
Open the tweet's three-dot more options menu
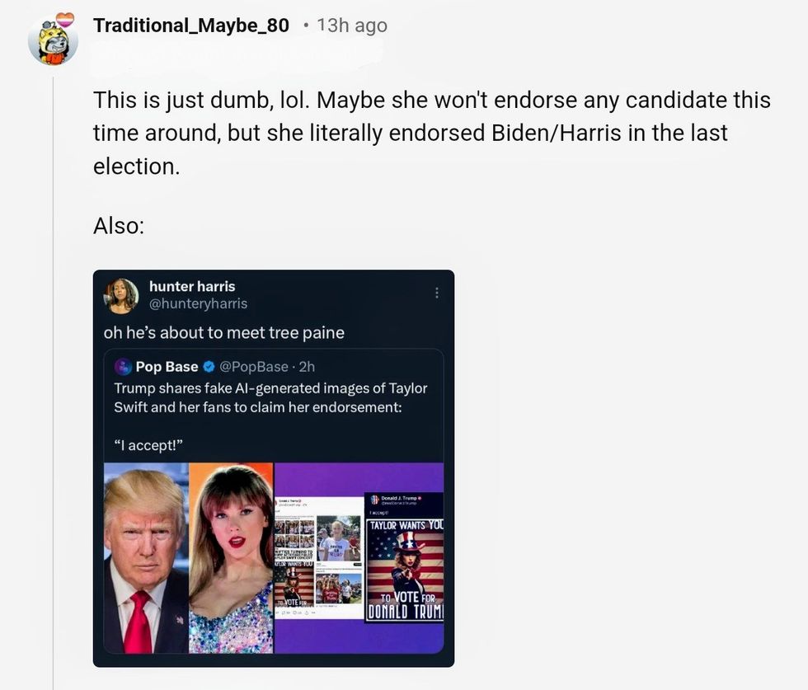point(437,293)
